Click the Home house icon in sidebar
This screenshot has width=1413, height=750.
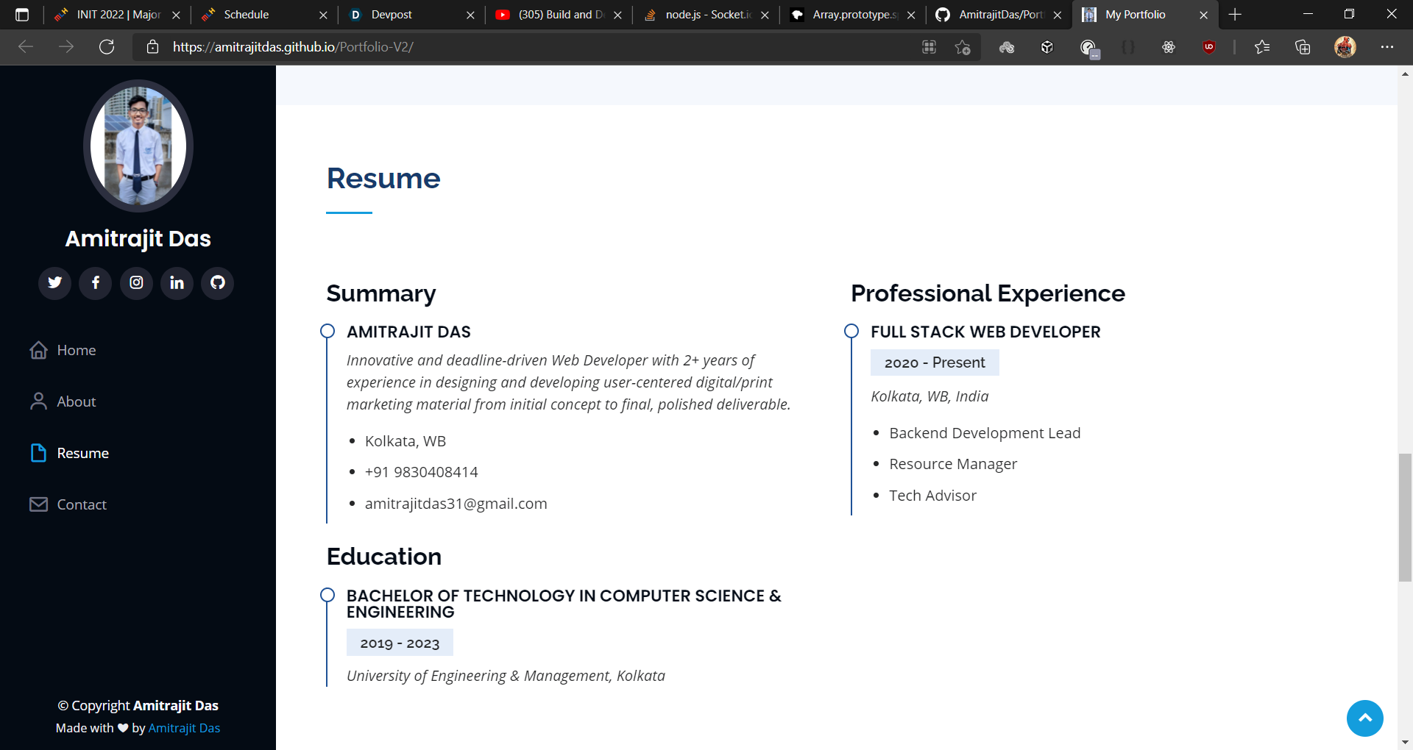pyautogui.click(x=39, y=350)
